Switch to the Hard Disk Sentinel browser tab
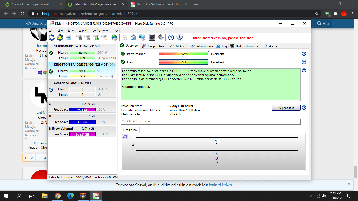 (x=159, y=4)
